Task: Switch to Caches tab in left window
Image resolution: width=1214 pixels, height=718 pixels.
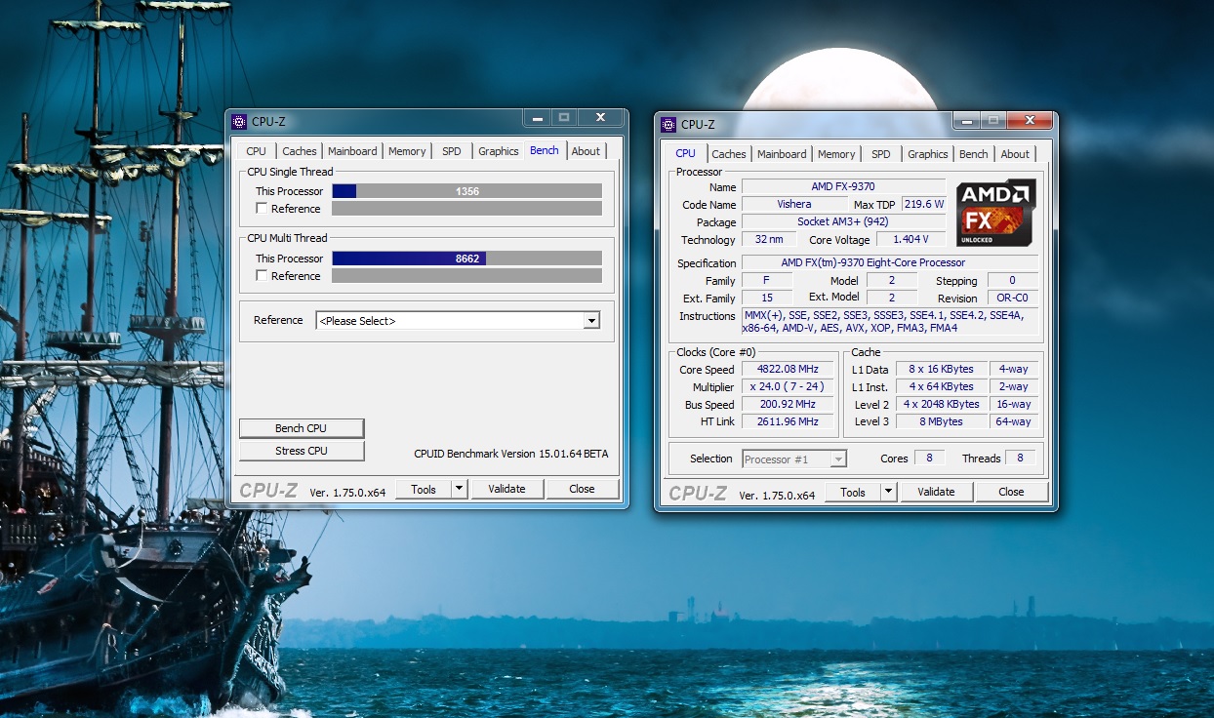Action: 300,151
